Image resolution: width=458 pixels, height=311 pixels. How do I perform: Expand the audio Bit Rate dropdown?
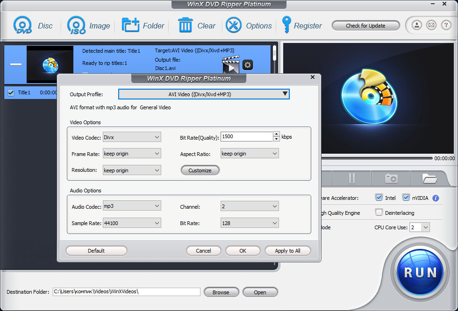[250, 223]
